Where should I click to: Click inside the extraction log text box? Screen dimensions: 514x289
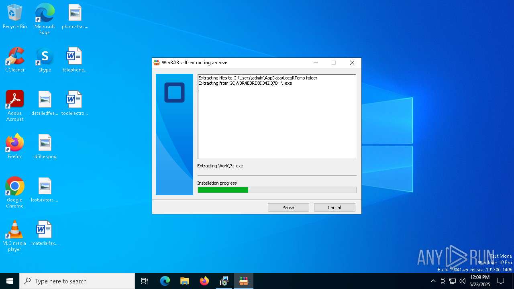pos(277,116)
